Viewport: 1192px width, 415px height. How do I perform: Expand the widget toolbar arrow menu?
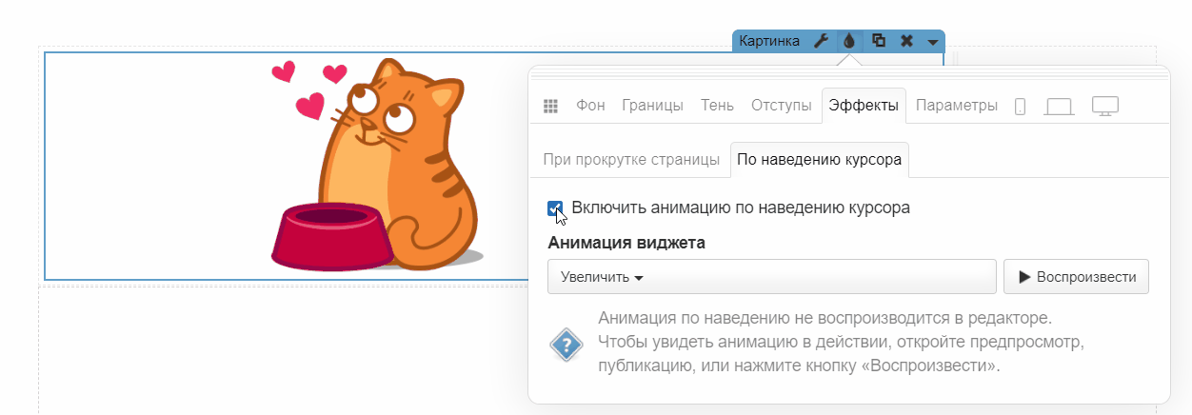(x=933, y=42)
